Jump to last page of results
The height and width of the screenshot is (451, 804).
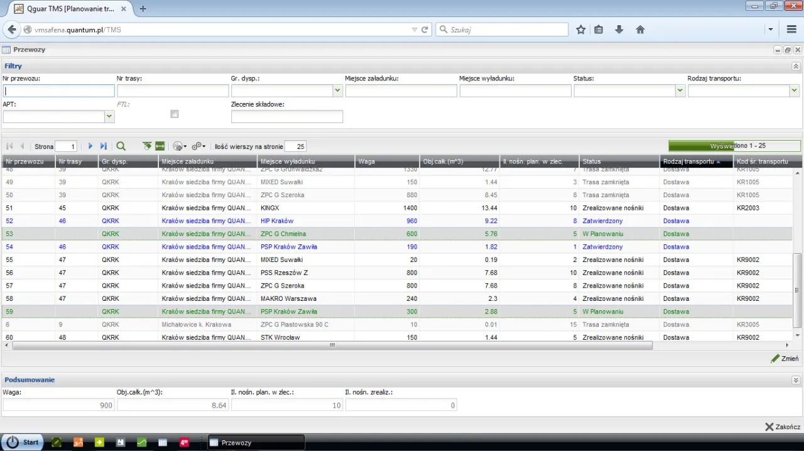click(104, 146)
